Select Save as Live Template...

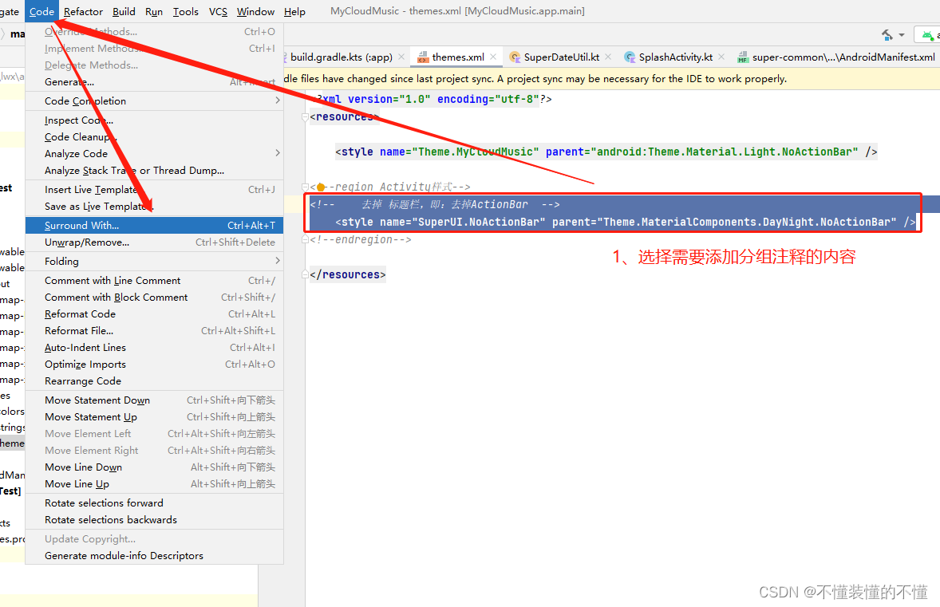(x=155, y=206)
